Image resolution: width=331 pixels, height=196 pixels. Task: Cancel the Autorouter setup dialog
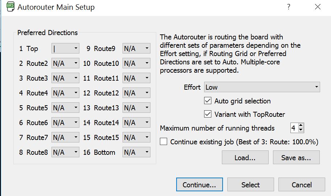click(x=302, y=185)
